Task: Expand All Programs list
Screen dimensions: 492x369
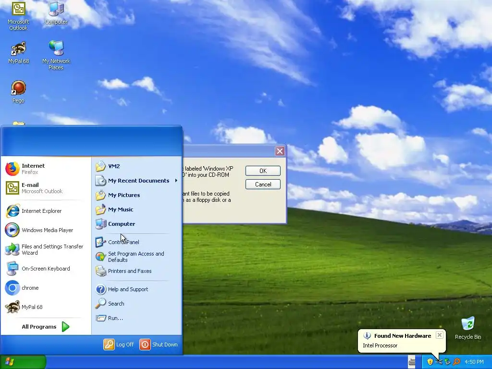Action: (x=46, y=327)
